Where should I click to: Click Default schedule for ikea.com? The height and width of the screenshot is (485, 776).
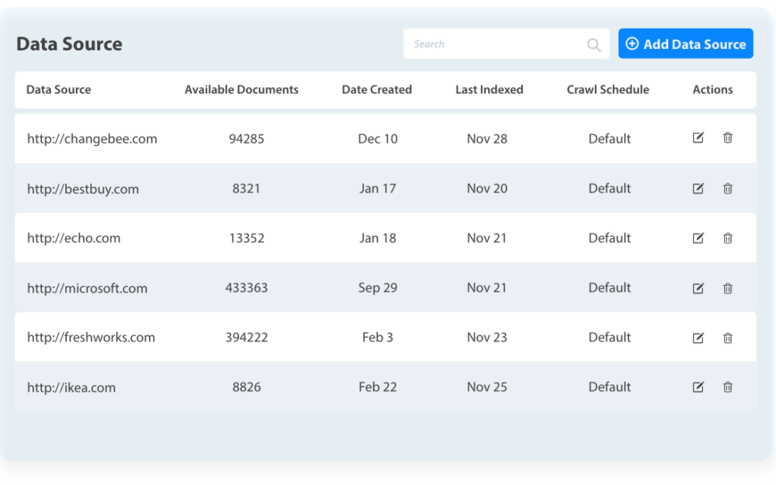[609, 386]
